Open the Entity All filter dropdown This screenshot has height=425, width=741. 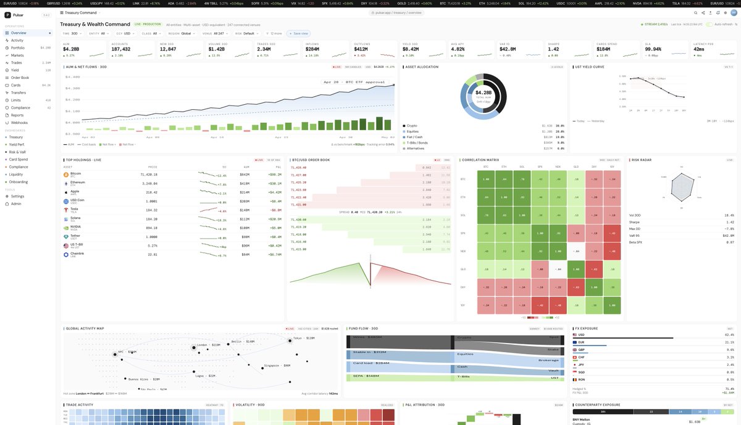pos(100,33)
